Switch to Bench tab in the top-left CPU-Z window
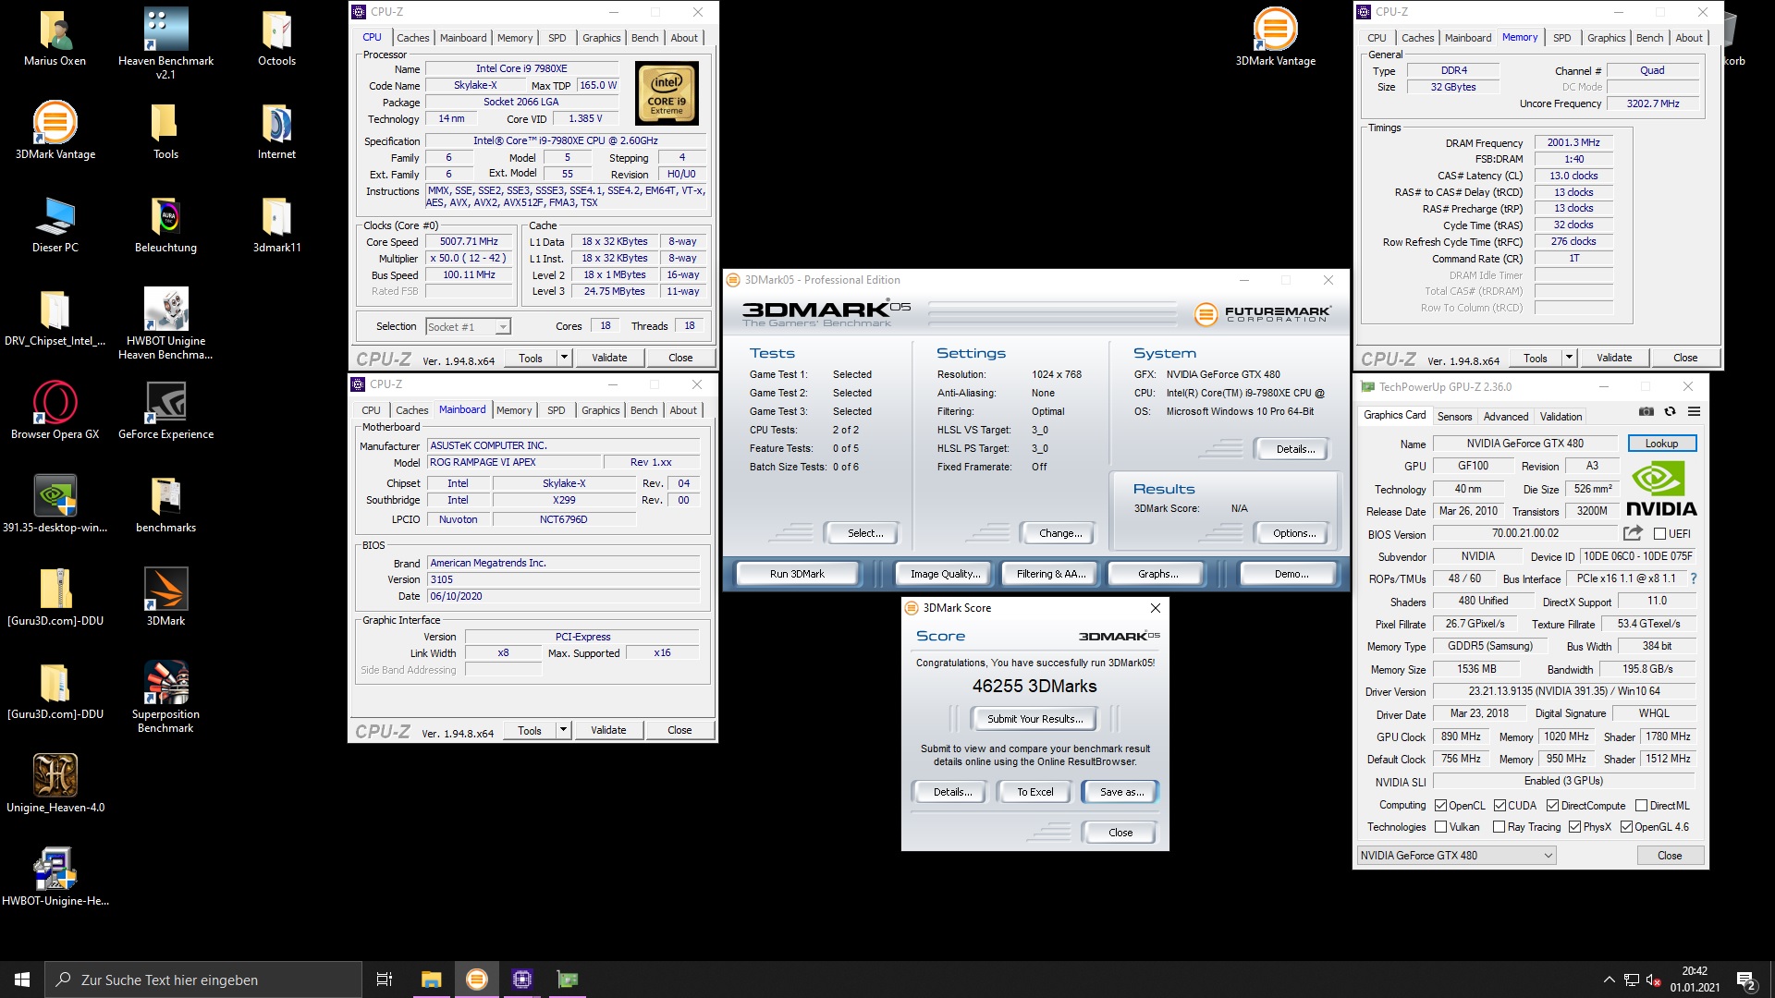This screenshot has width=1775, height=998. (645, 38)
